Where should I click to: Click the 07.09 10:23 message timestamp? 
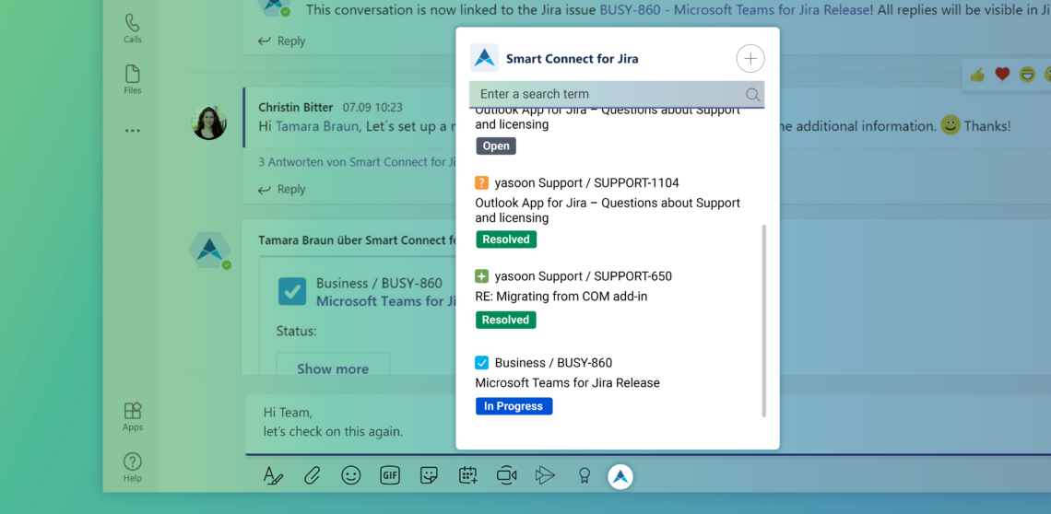click(x=372, y=107)
